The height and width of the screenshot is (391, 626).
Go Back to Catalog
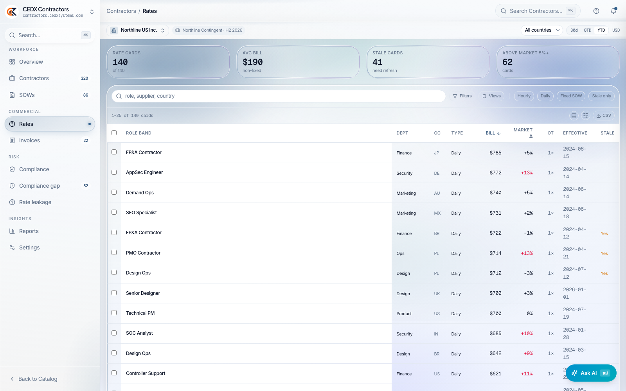38,379
